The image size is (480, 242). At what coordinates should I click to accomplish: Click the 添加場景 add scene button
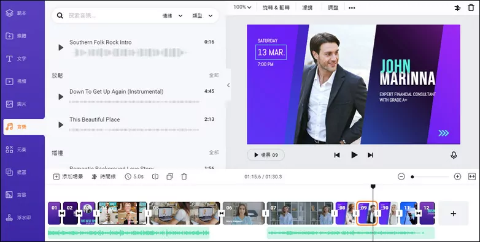[68, 176]
